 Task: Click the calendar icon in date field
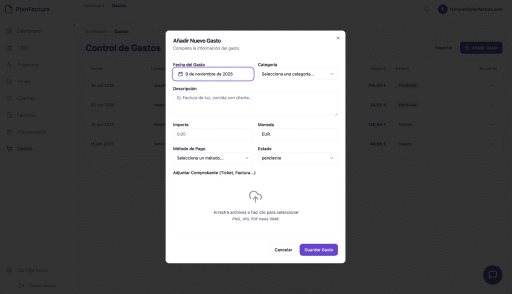(x=180, y=74)
